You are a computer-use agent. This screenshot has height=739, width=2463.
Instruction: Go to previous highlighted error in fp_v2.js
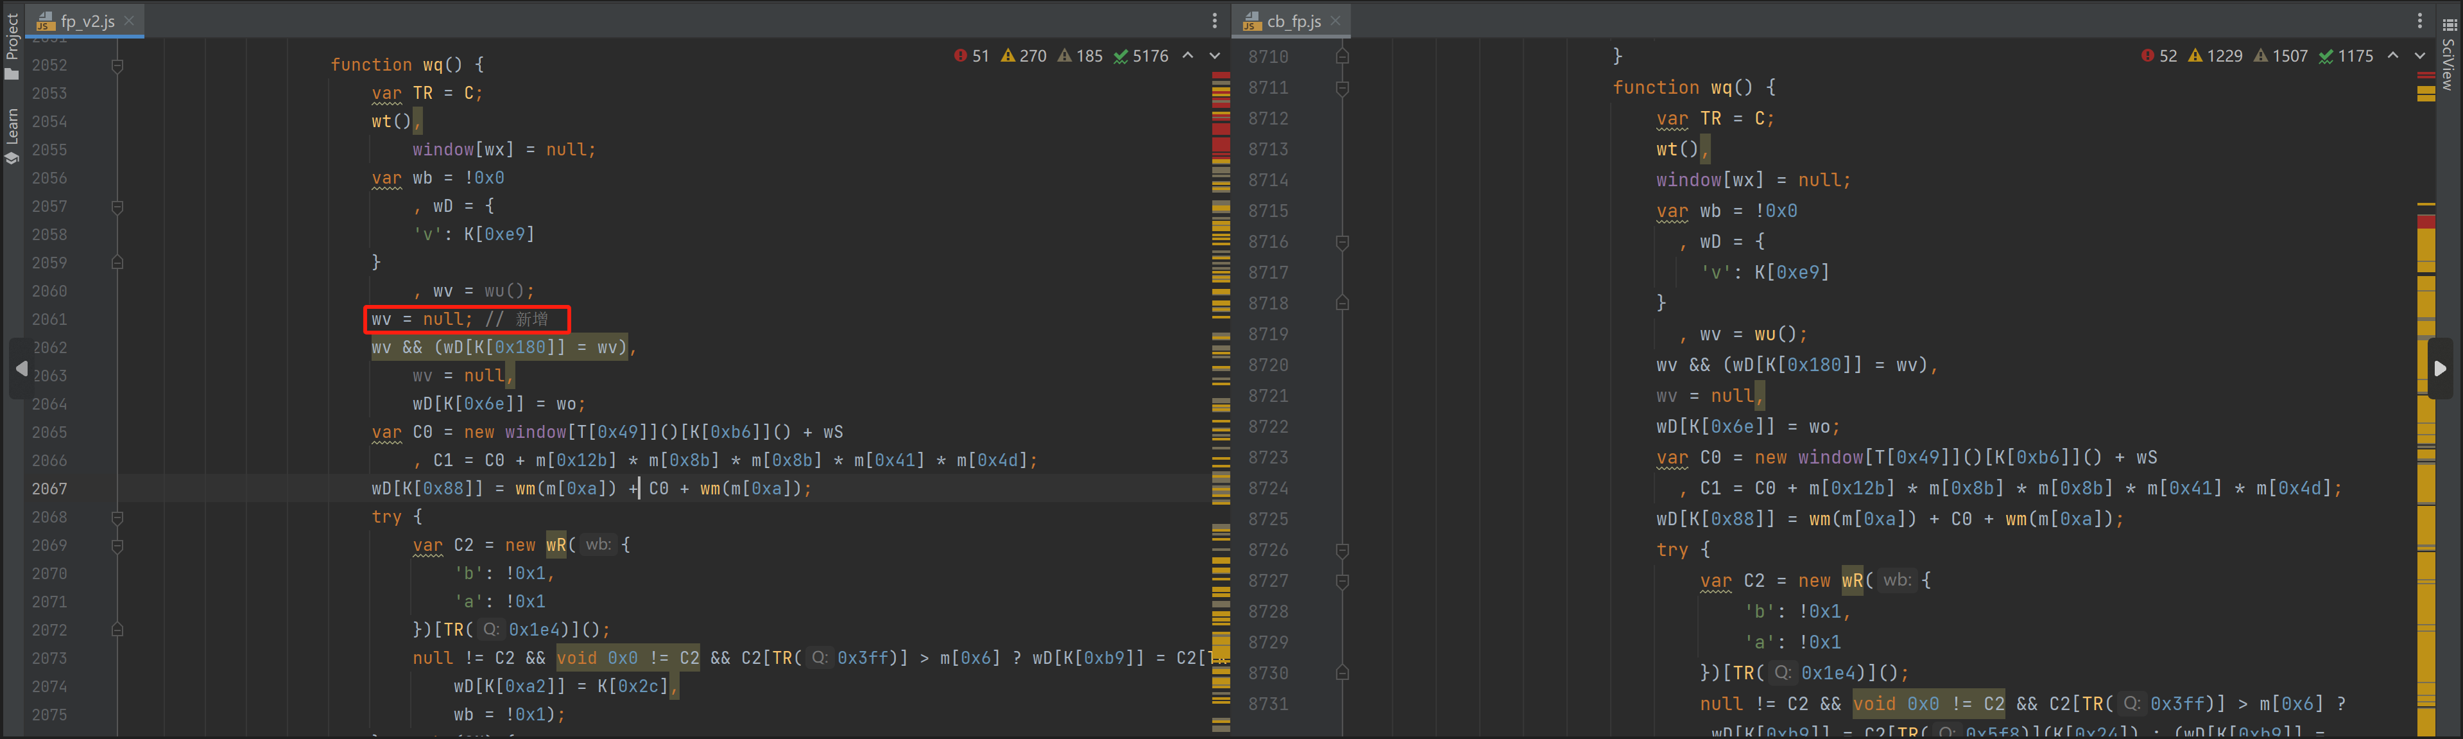click(1188, 55)
